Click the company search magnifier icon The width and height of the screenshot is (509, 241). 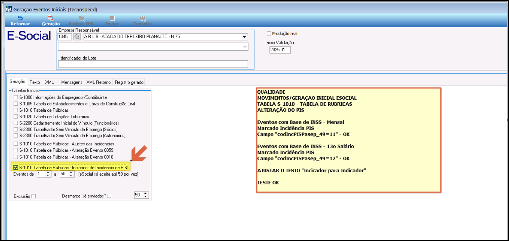pos(77,37)
